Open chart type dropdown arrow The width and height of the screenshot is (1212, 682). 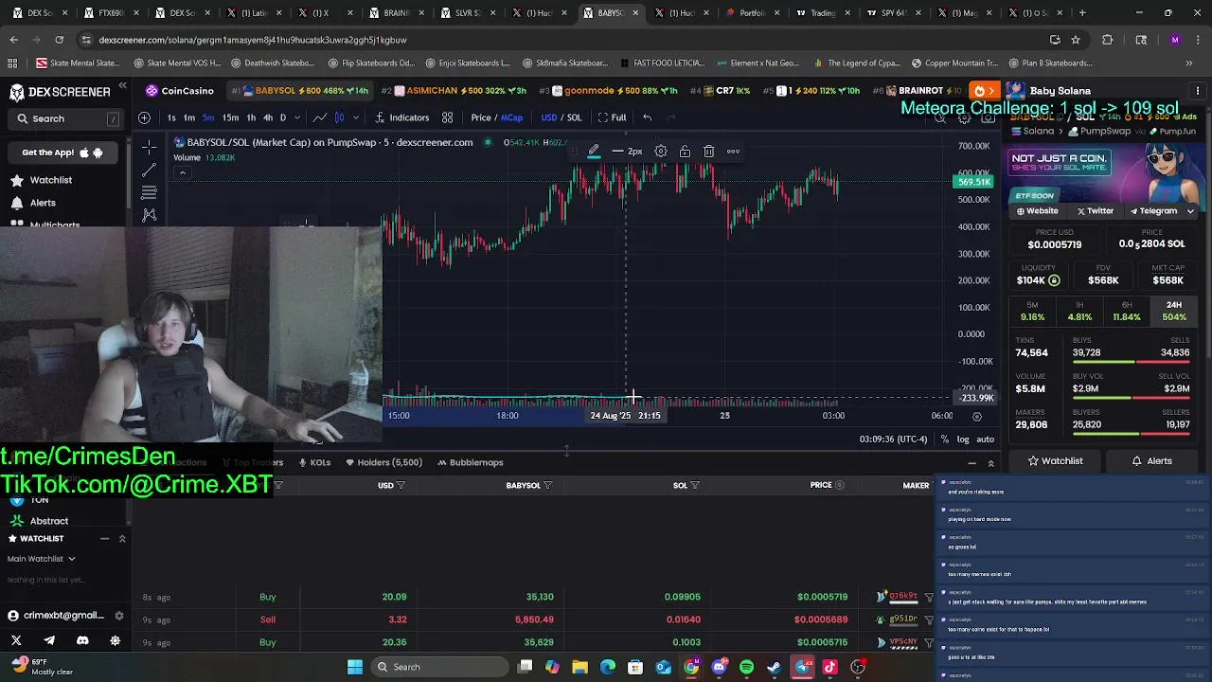356,117
